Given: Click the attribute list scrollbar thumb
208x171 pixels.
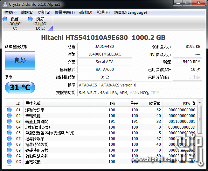Looking at the screenshot, I should (200, 119).
